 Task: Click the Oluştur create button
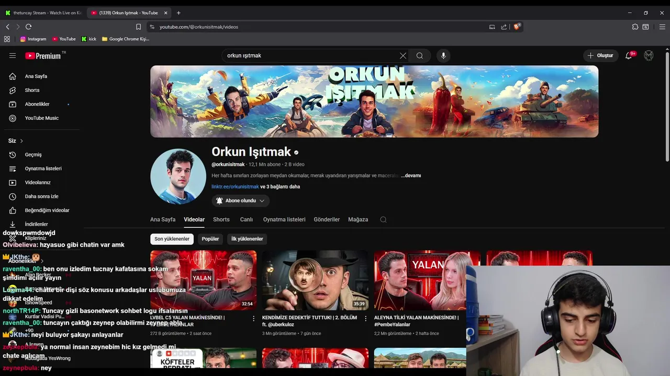click(600, 55)
